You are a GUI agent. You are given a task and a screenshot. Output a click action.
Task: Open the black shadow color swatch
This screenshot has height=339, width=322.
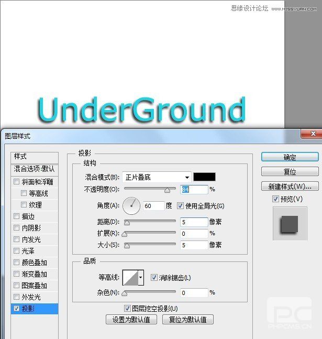click(x=204, y=177)
